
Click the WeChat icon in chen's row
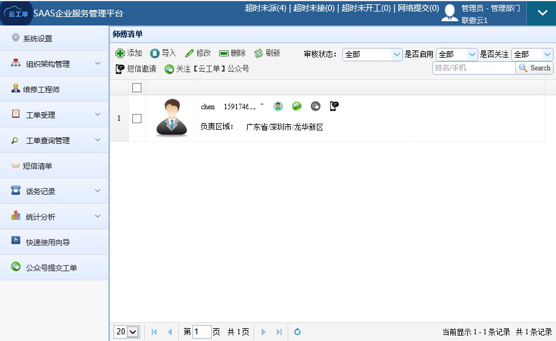[316, 106]
